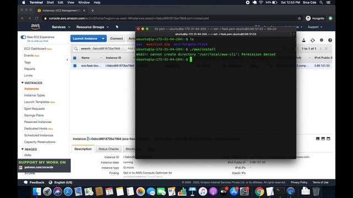Switch to the Status Checks tab
The height and width of the screenshot is (198, 353).
click(x=109, y=149)
